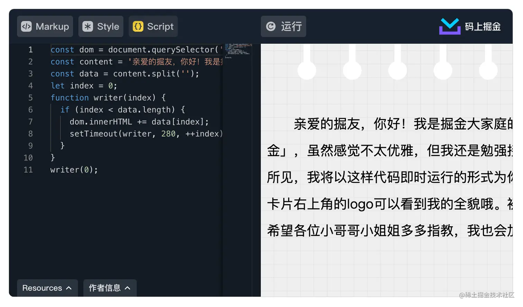Viewport: 523px width, 307px height.
Task: Click the code minimap overview
Action: 238,51
